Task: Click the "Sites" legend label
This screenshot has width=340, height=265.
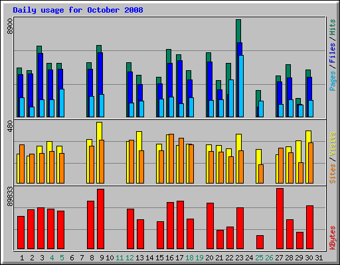Action: click(x=333, y=174)
